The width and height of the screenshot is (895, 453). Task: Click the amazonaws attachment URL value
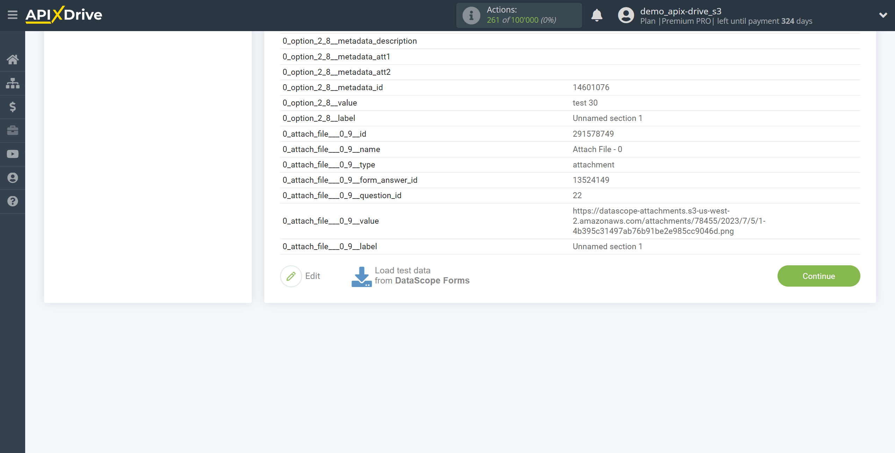(669, 221)
